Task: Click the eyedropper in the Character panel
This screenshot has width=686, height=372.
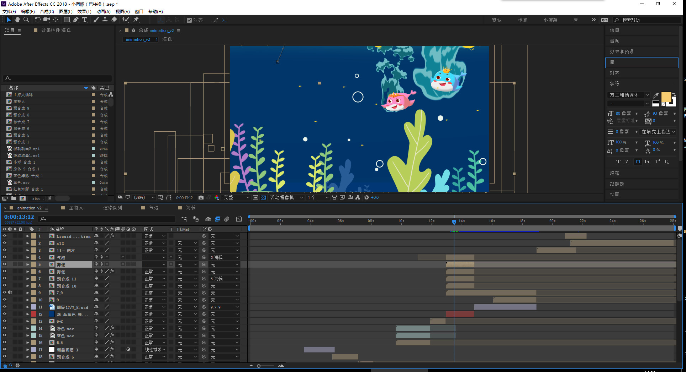Action: coord(656,95)
